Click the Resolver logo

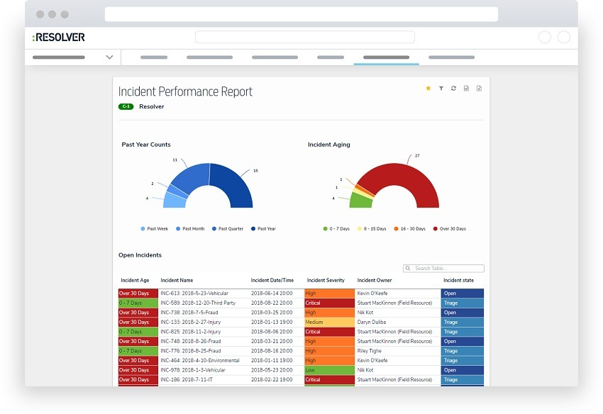pyautogui.click(x=58, y=38)
